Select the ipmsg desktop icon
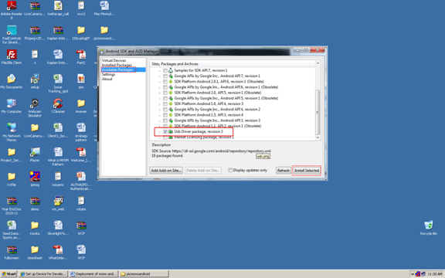The height and width of the screenshot is (278, 445). pyautogui.click(x=35, y=176)
